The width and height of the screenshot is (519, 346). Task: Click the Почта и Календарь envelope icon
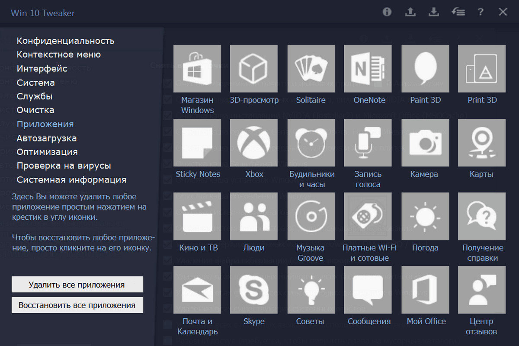(197, 290)
